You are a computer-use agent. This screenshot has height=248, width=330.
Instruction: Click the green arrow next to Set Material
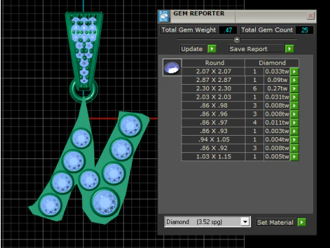302,223
